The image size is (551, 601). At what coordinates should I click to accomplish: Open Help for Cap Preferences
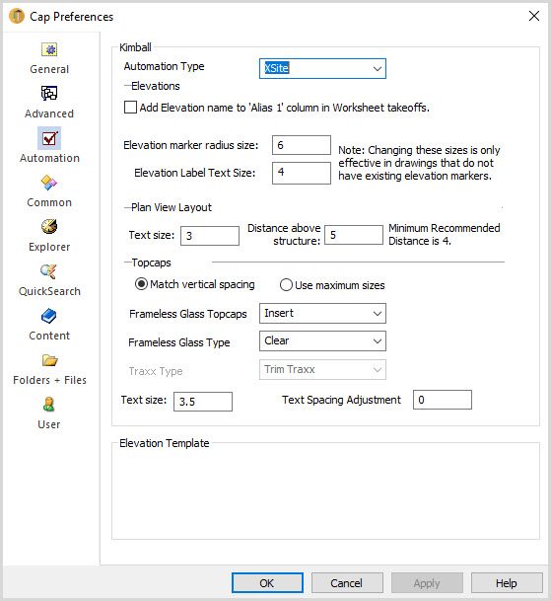coord(507,583)
